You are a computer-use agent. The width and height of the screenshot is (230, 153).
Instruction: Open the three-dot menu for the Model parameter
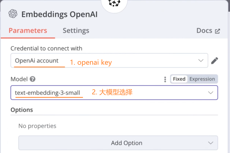click(165, 79)
